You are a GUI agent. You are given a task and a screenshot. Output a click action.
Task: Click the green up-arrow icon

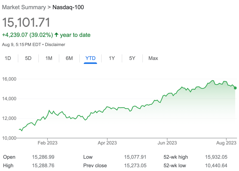tap(56, 35)
